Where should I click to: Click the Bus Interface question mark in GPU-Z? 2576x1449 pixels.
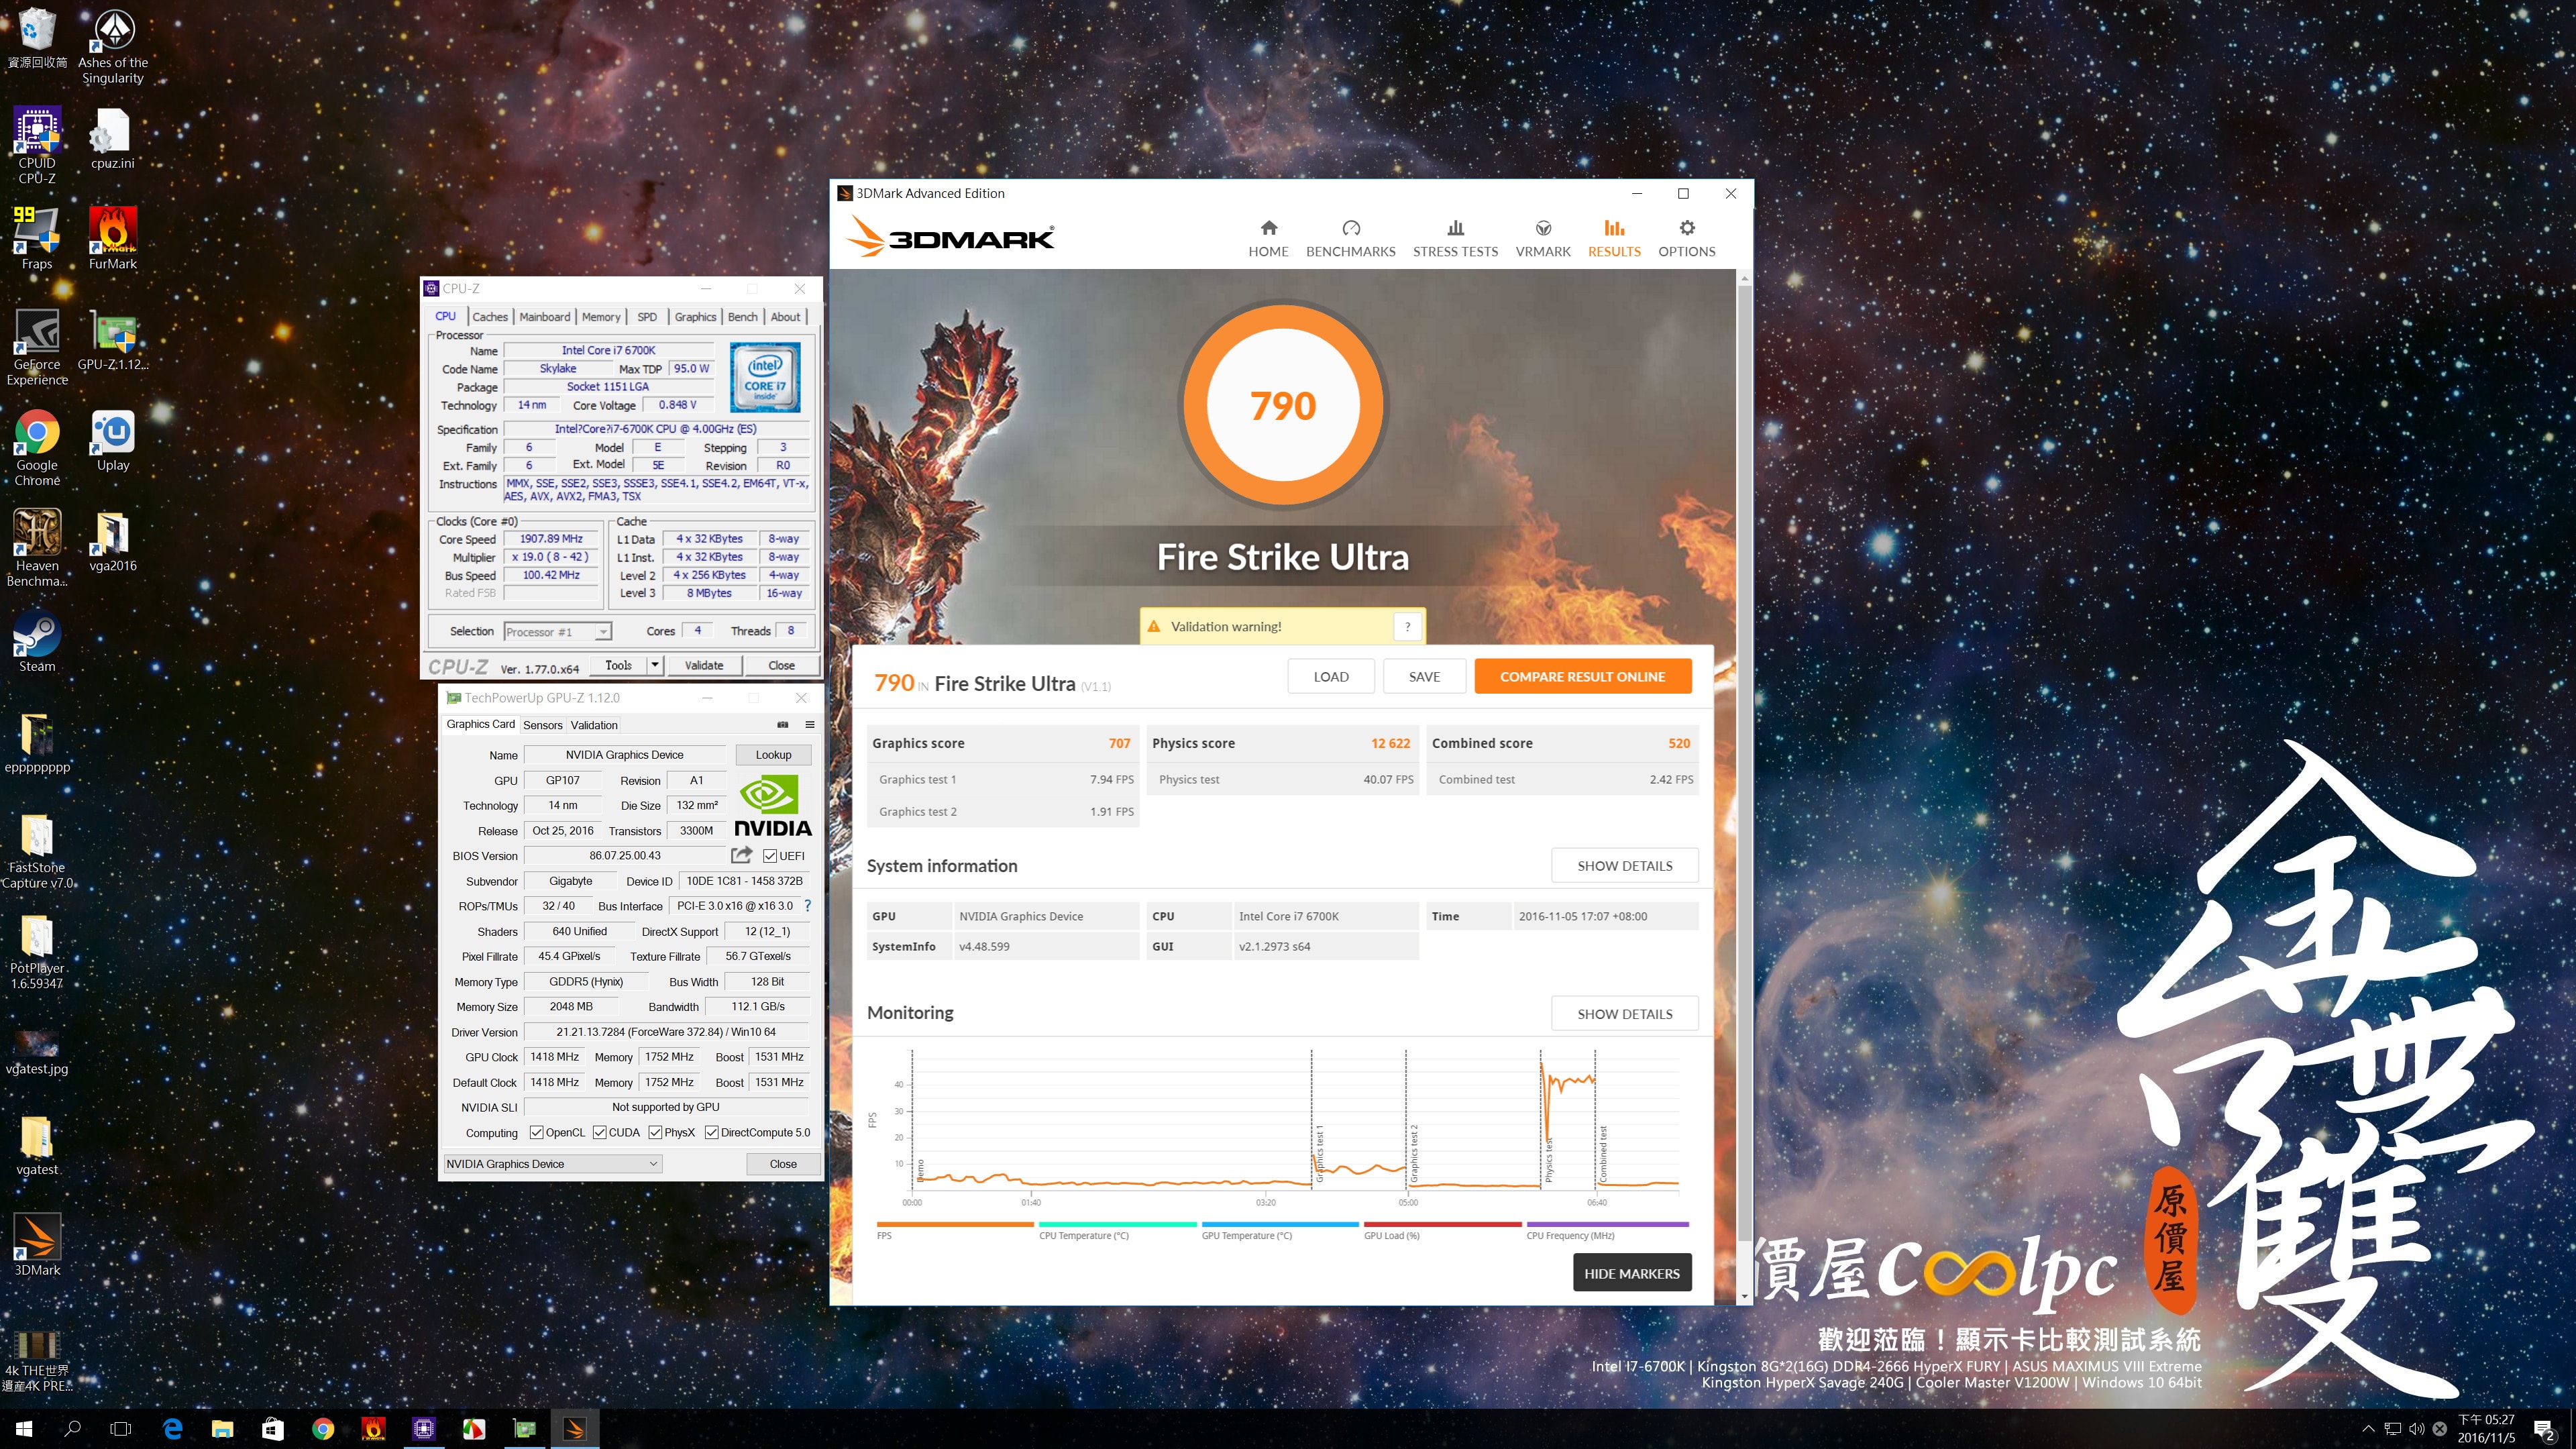click(807, 906)
